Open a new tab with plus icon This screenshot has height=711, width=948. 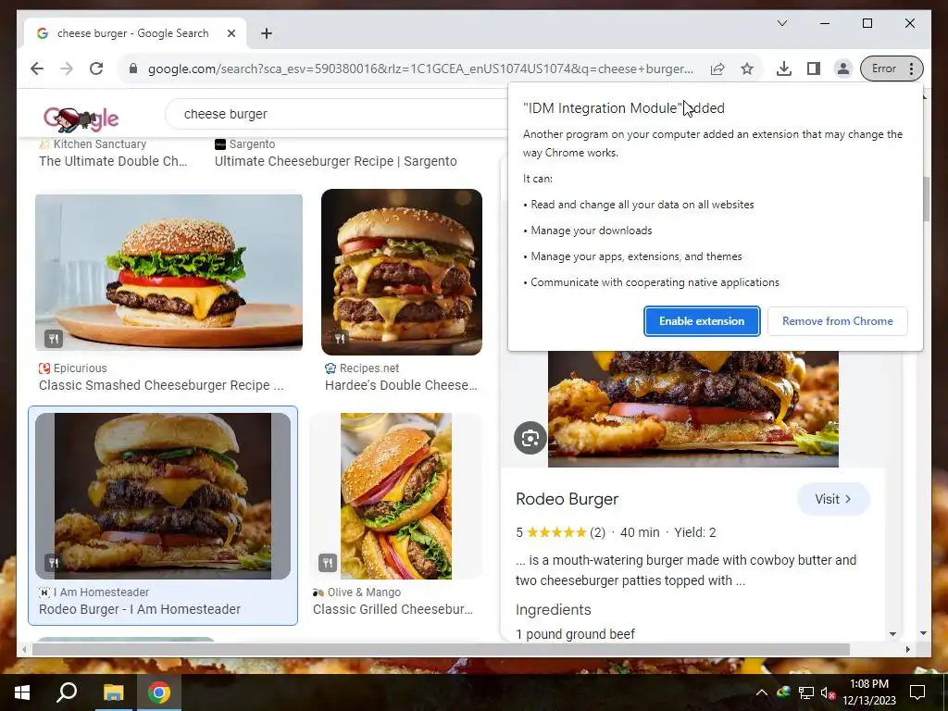point(267,33)
